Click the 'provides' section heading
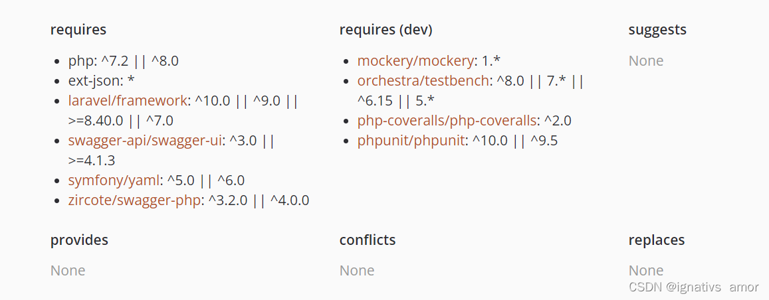 79,240
